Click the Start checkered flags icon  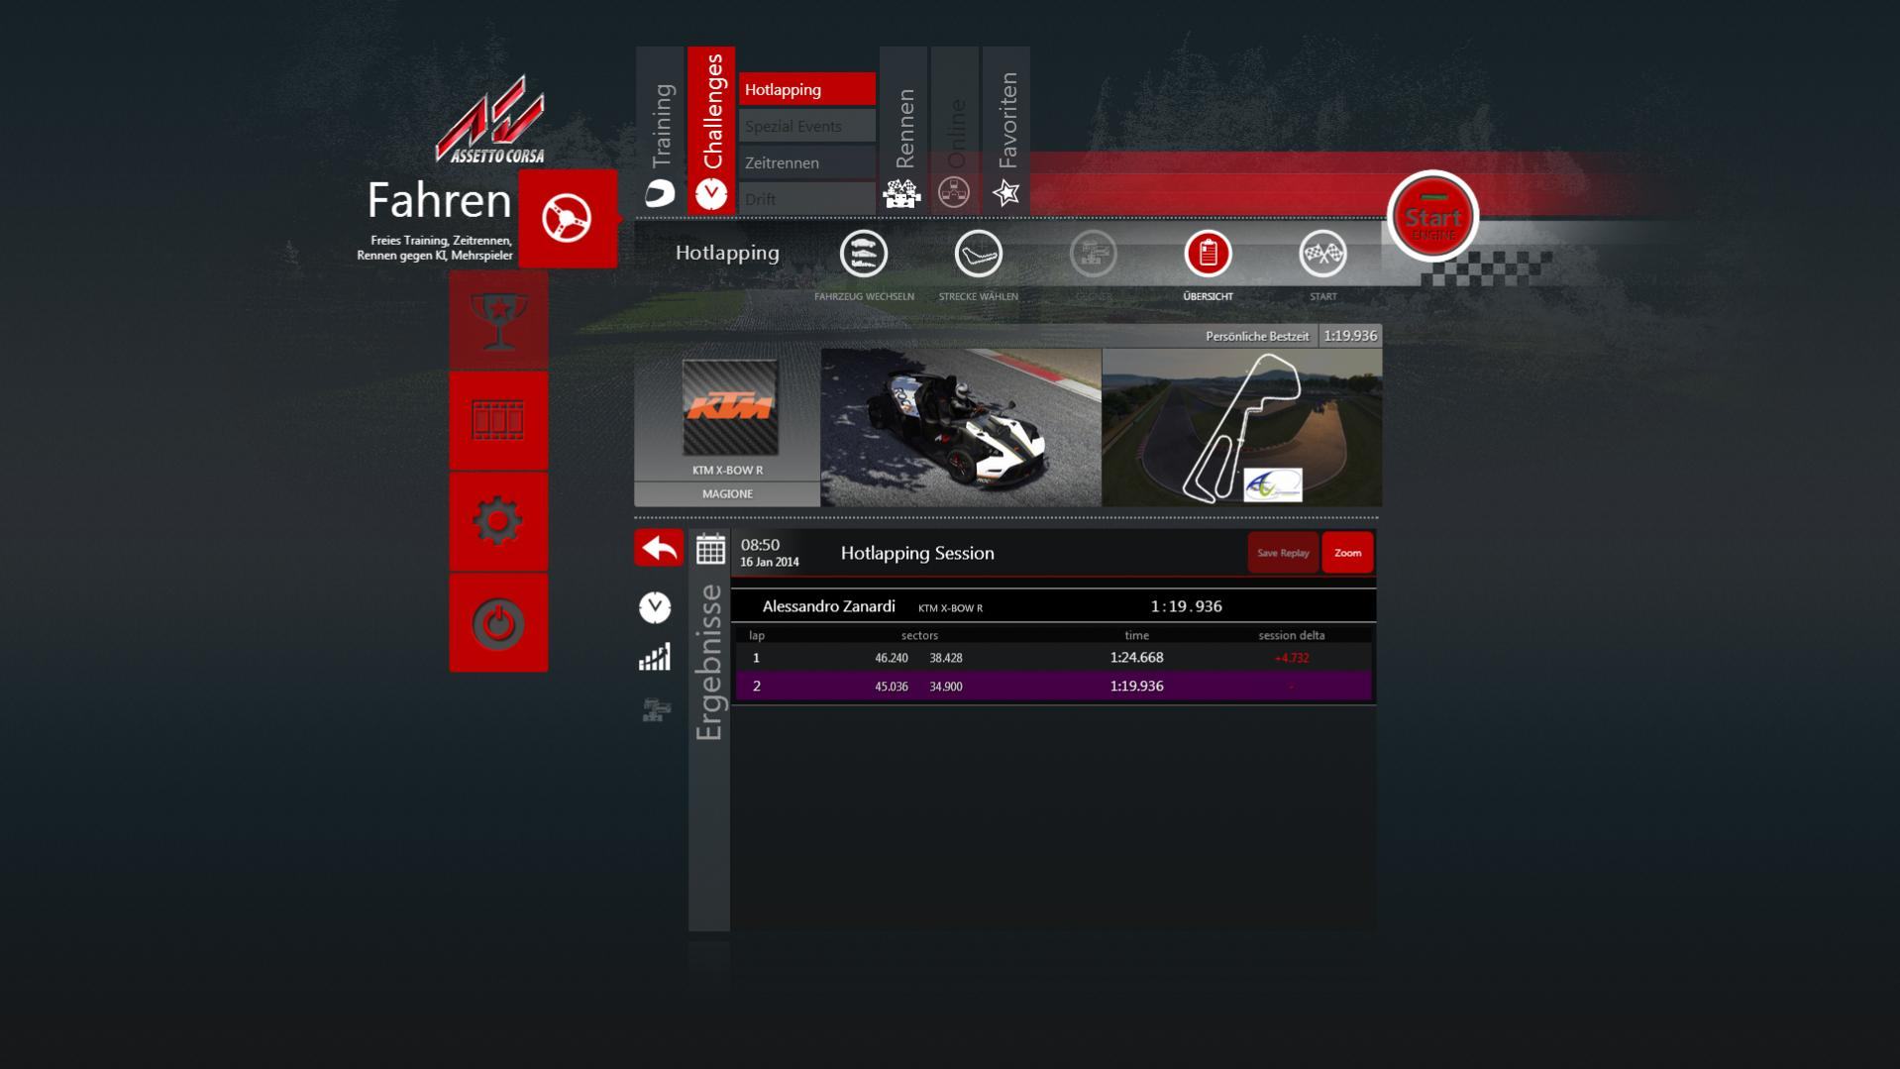point(1322,254)
